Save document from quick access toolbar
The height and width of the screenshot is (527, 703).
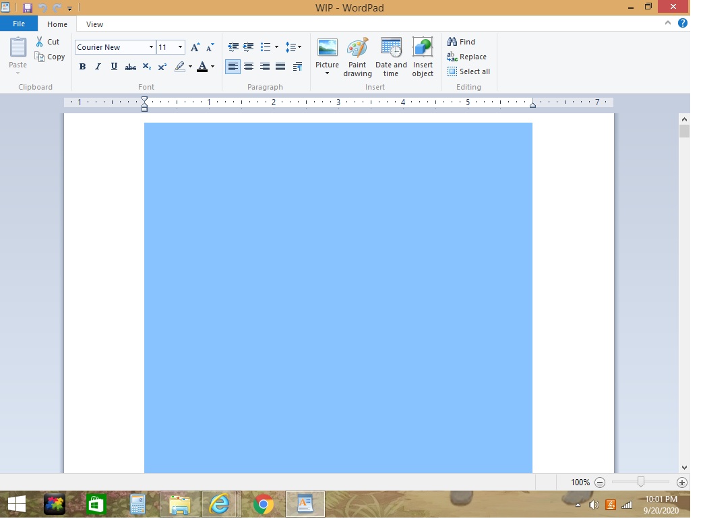[28, 8]
